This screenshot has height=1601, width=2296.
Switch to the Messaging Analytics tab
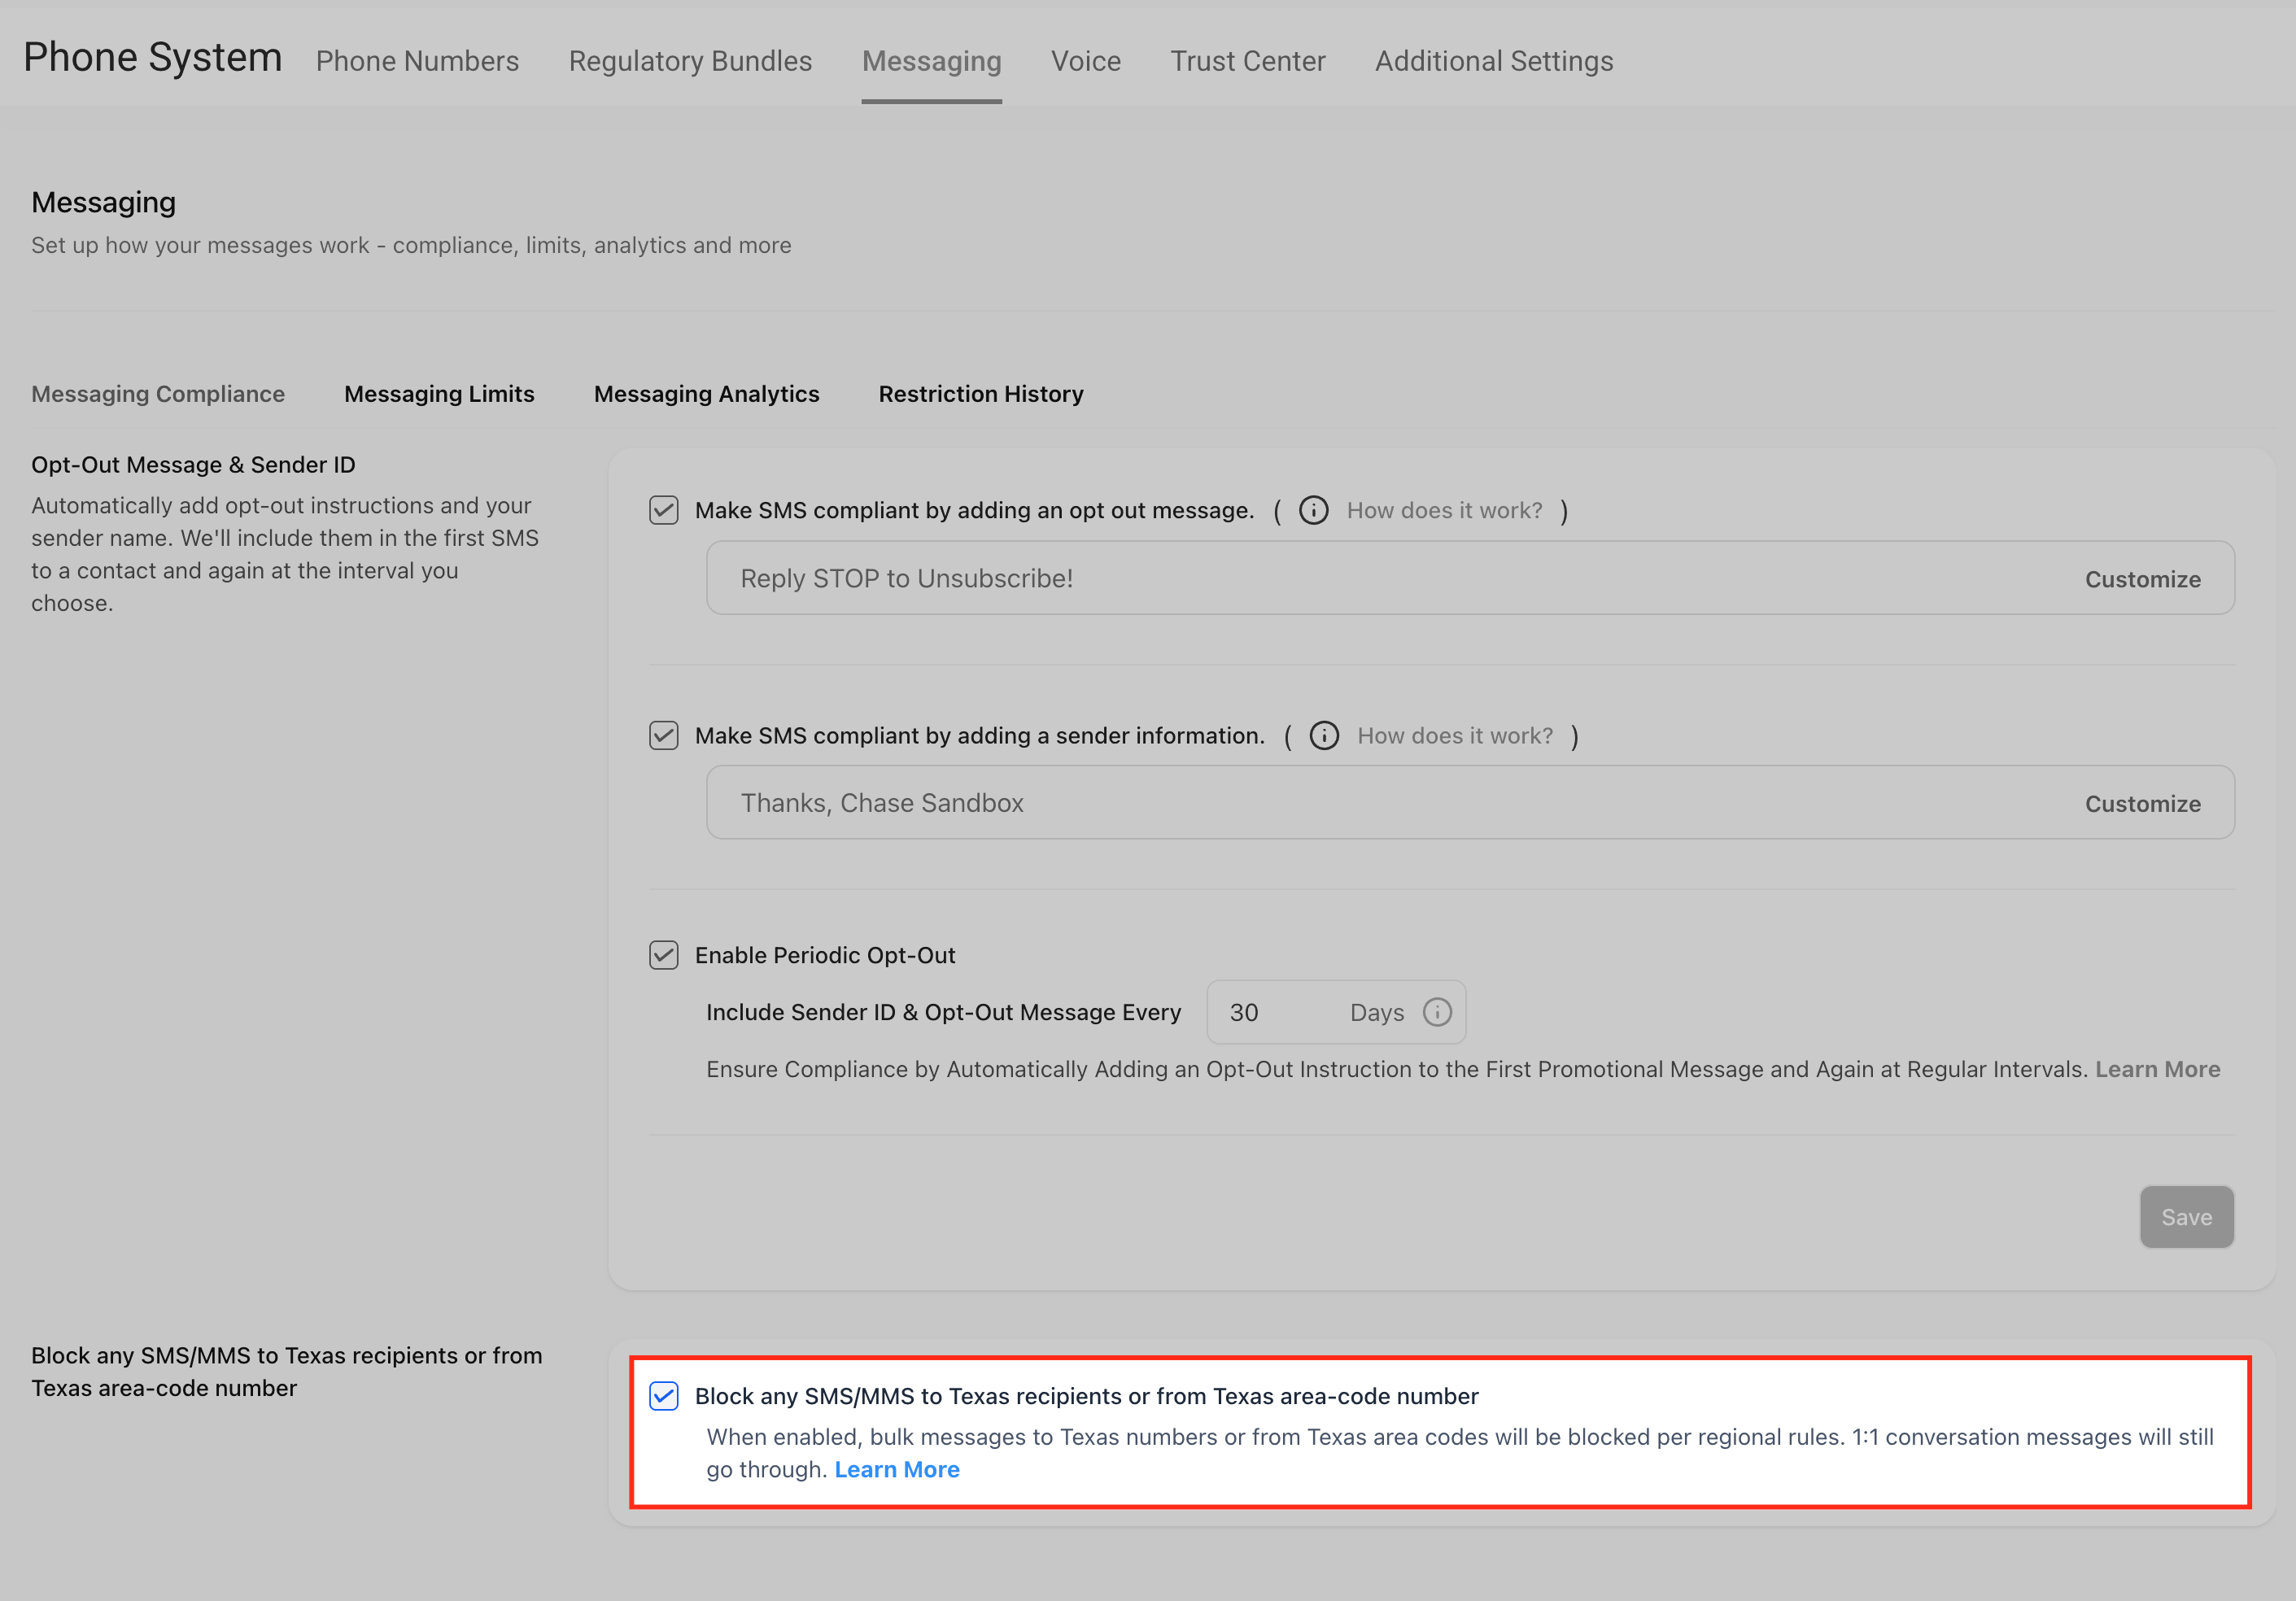[x=706, y=394]
